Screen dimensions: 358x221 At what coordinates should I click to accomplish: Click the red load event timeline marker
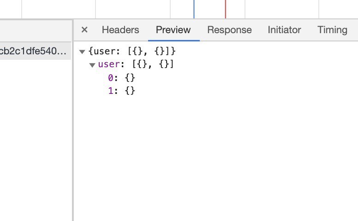tap(225, 9)
